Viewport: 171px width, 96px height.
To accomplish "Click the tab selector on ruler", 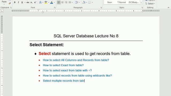I will click(2, 11).
